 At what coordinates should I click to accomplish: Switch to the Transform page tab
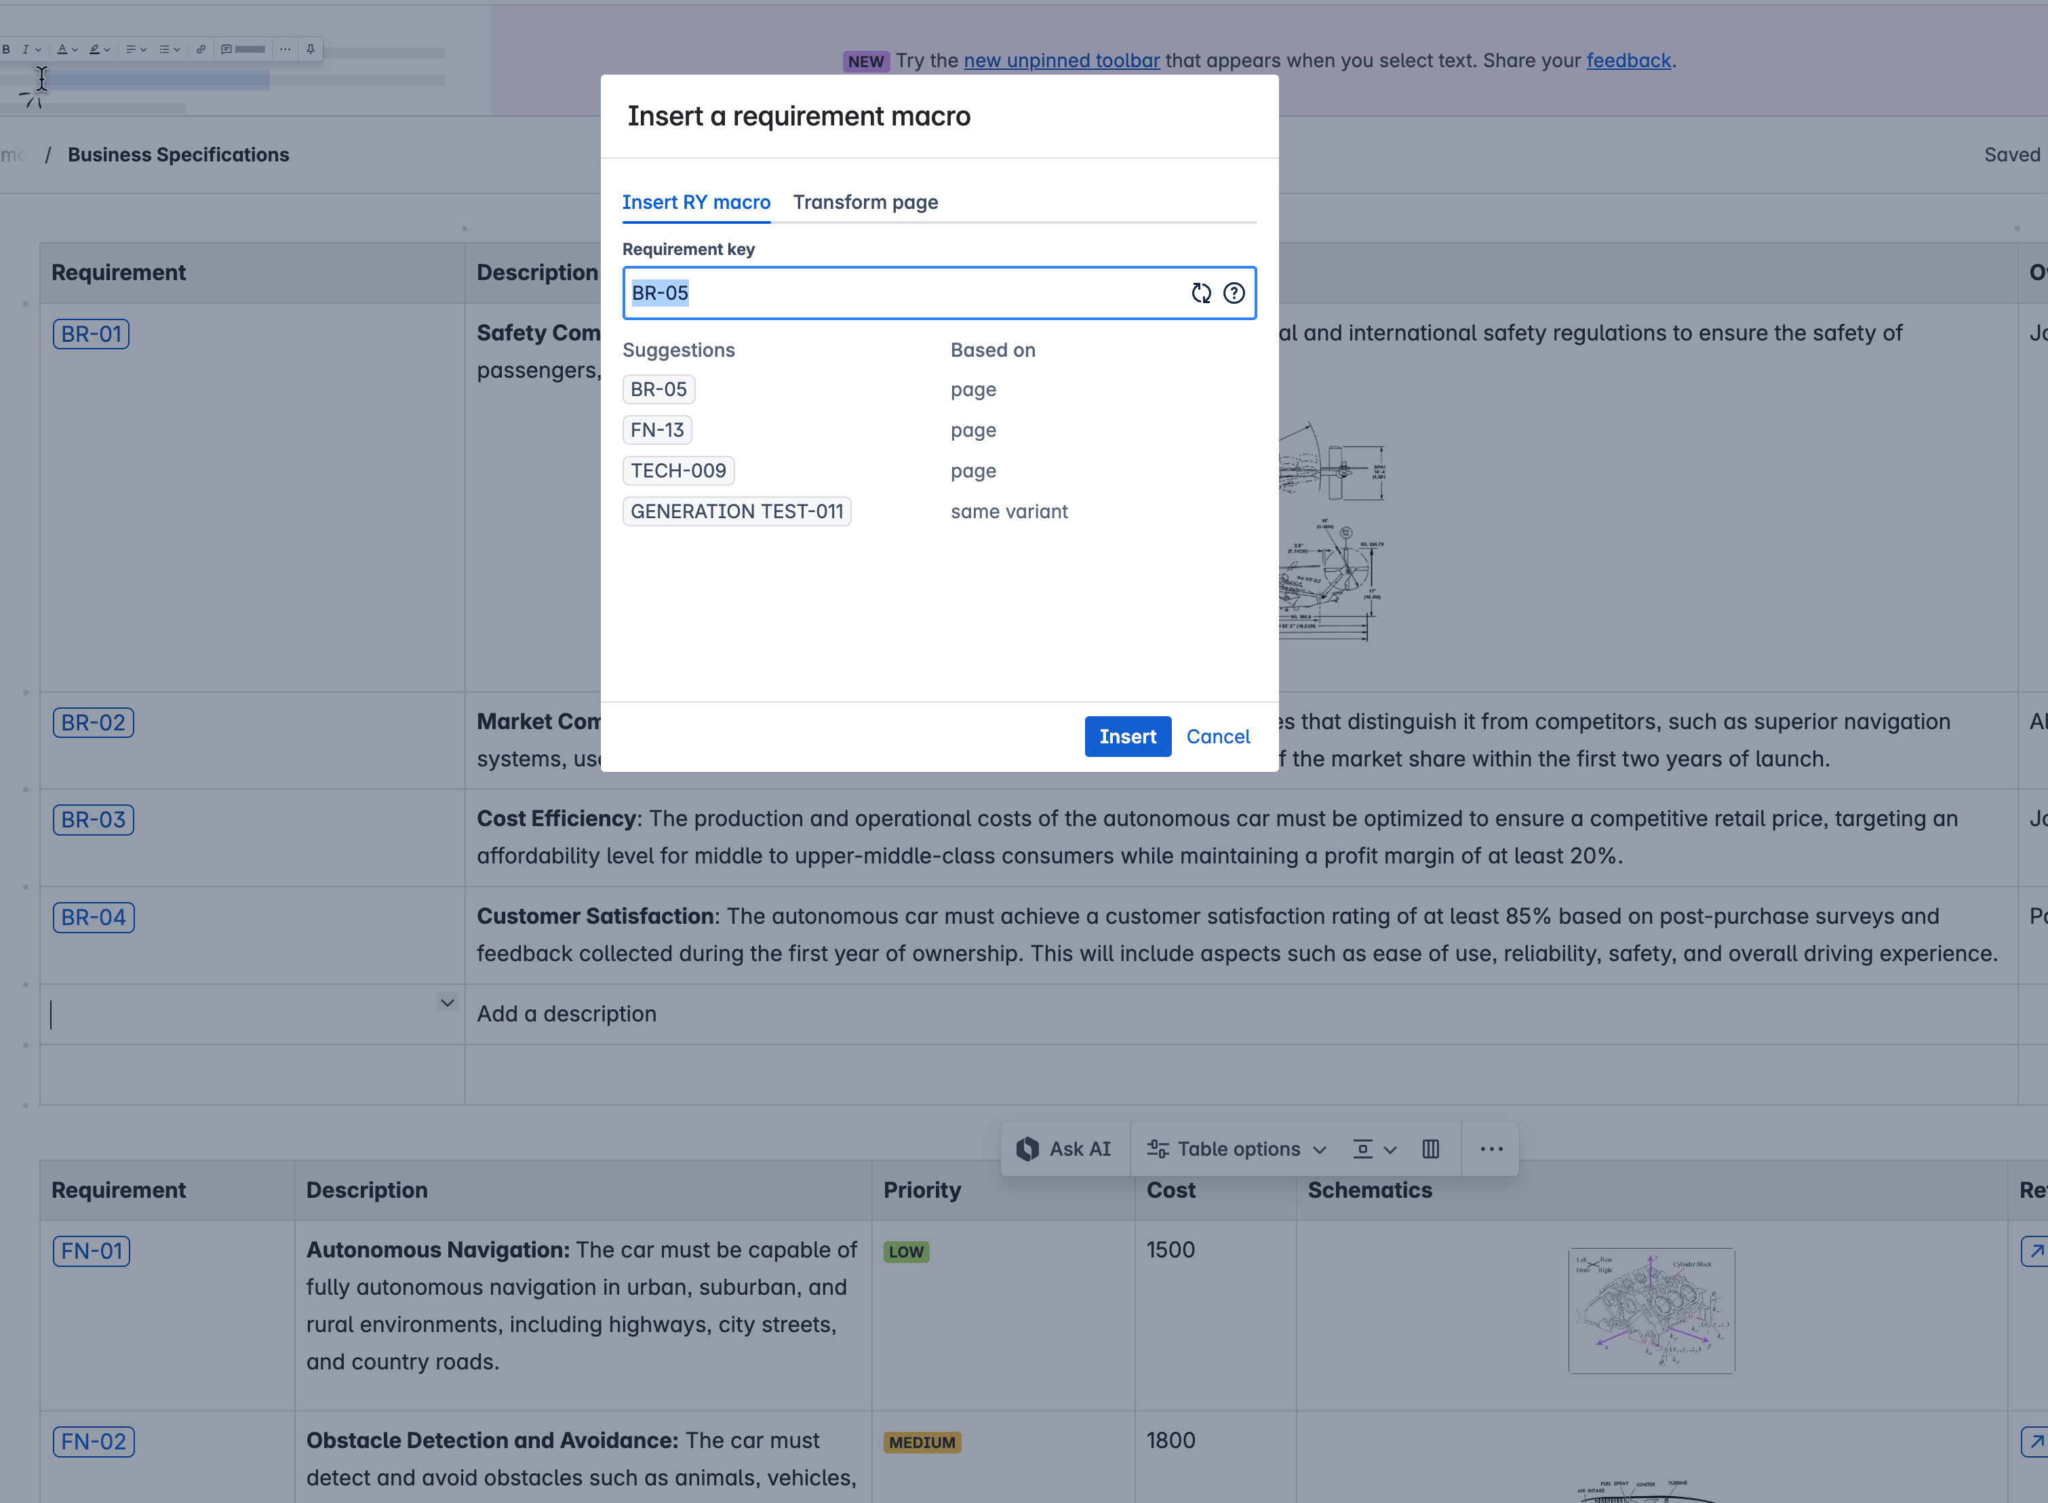[x=865, y=202]
